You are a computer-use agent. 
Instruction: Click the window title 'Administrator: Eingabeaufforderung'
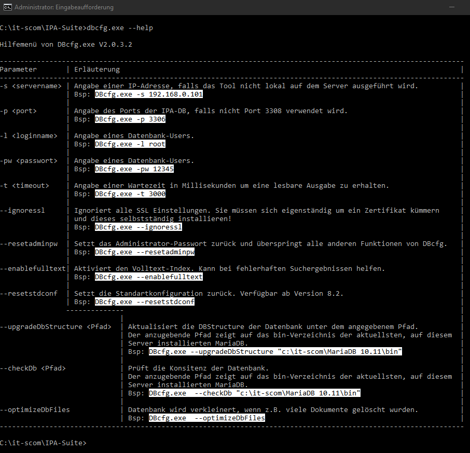[x=63, y=7]
